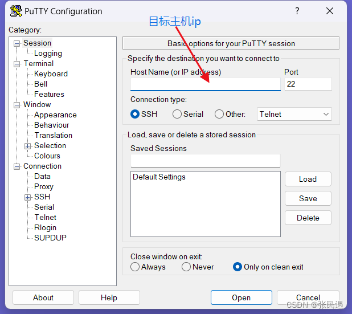Click the Load session button
352x314 pixels.
[x=308, y=179]
